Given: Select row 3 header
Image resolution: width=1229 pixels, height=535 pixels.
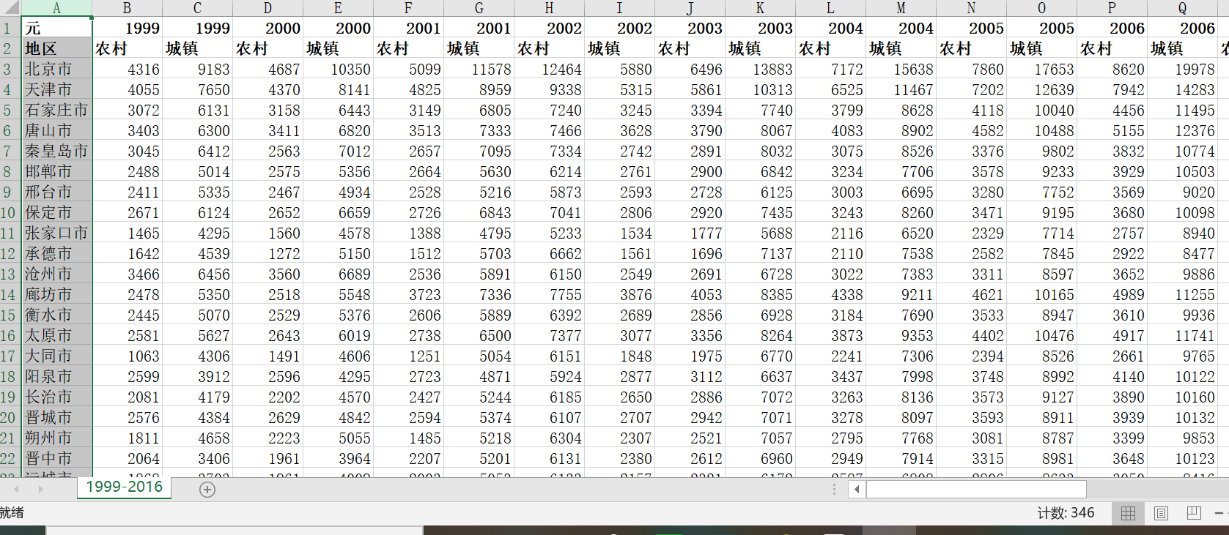Looking at the screenshot, I should coord(10,70).
